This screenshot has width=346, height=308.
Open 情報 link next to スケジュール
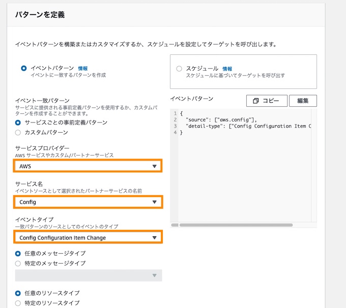[x=227, y=69]
